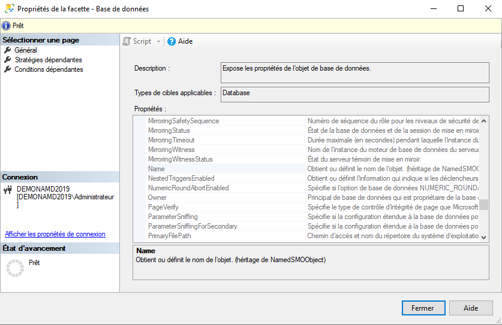
Task: Open the Stratégies dépendantes page
Action: pos(48,60)
